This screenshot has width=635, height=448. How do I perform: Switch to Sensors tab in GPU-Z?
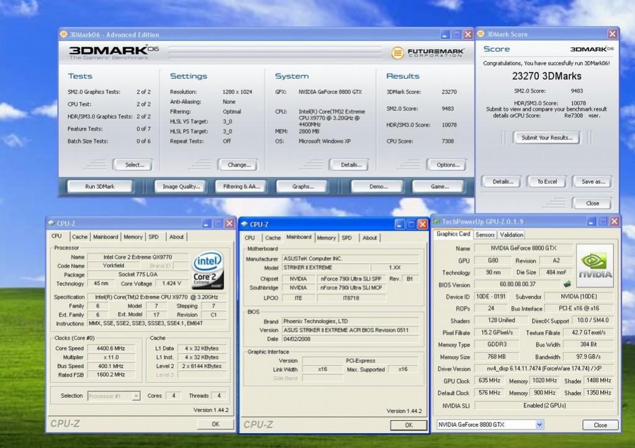[485, 235]
